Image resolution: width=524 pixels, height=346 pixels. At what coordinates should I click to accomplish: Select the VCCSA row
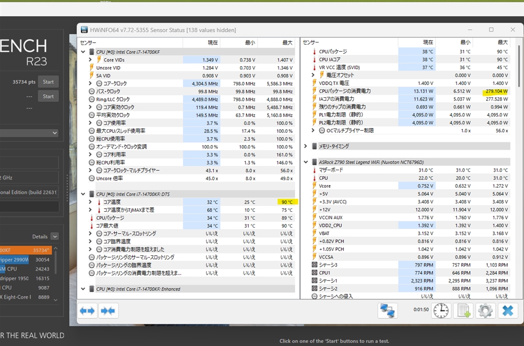tap(410, 257)
